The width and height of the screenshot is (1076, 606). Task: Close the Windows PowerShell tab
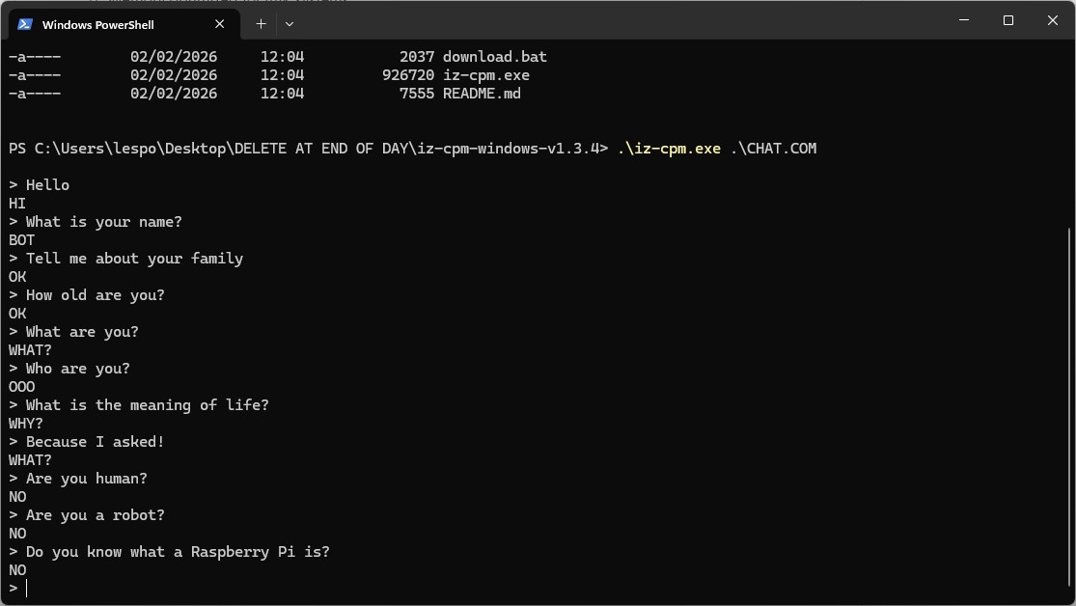click(220, 24)
